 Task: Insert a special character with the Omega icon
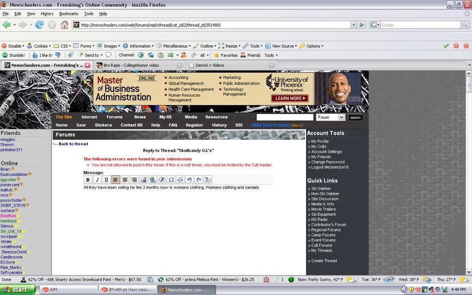pyautogui.click(x=171, y=180)
